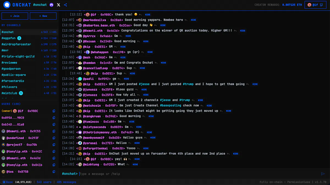Reply to @junuozz Hlooo gyzz message
Screen dimensions: 330x185
click(x=137, y=89)
